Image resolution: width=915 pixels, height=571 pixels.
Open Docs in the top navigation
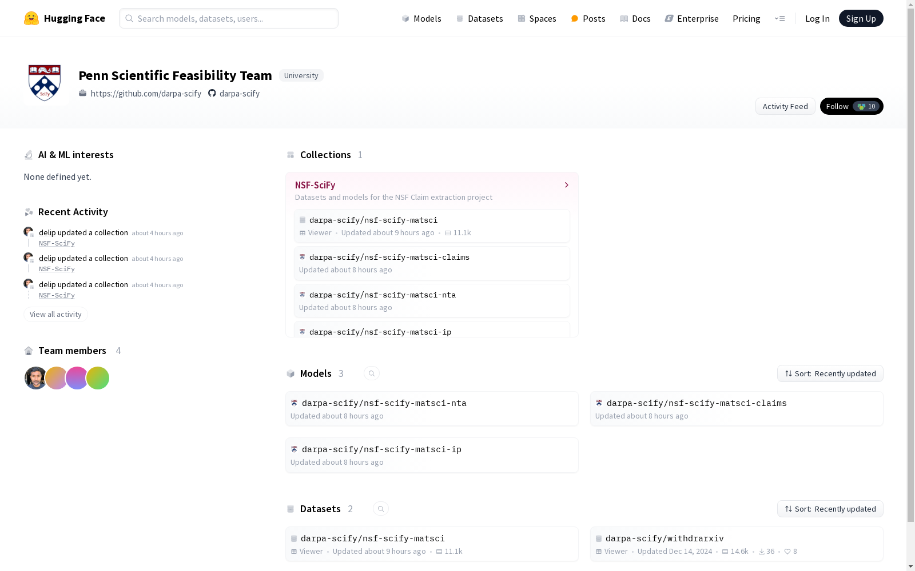[x=635, y=18]
